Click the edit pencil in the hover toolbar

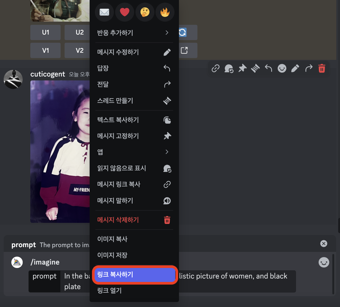click(295, 68)
